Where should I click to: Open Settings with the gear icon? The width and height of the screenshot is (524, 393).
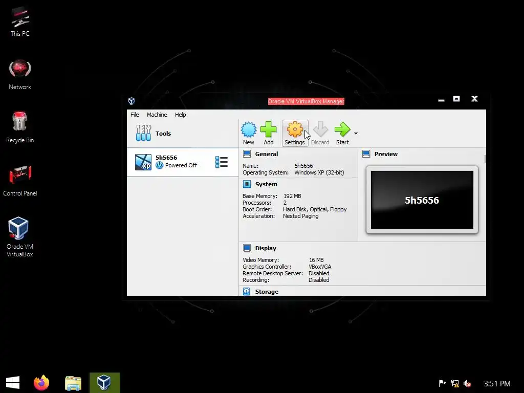click(x=295, y=129)
